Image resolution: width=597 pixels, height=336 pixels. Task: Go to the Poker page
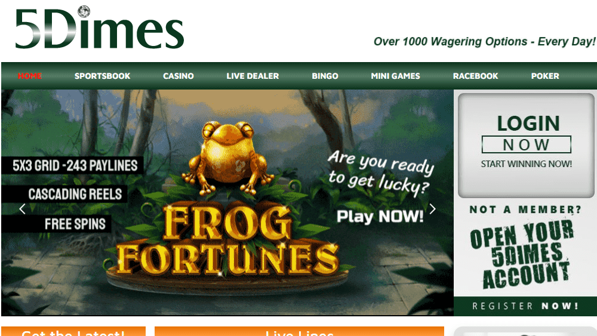[545, 76]
